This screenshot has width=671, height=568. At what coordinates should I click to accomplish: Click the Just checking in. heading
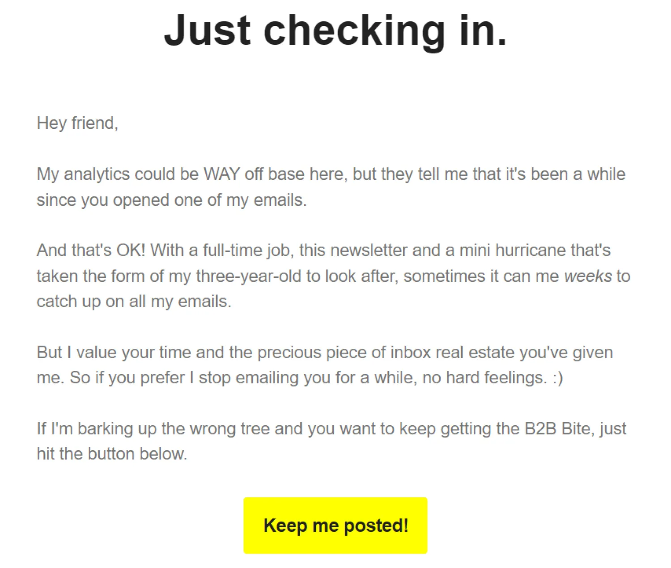pos(335,31)
